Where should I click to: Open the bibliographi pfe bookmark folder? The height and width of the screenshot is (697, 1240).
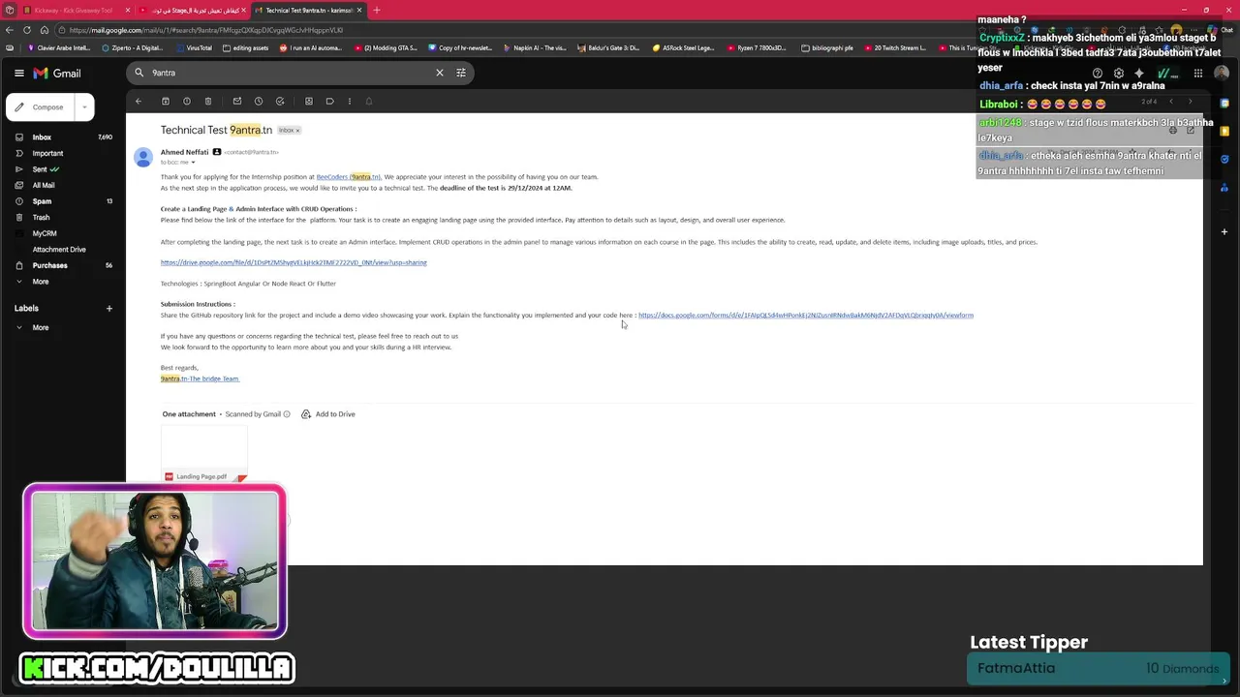[826, 47]
